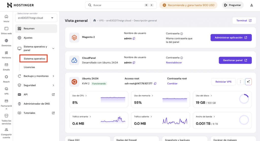Open Reach from the sidebar

point(6,79)
